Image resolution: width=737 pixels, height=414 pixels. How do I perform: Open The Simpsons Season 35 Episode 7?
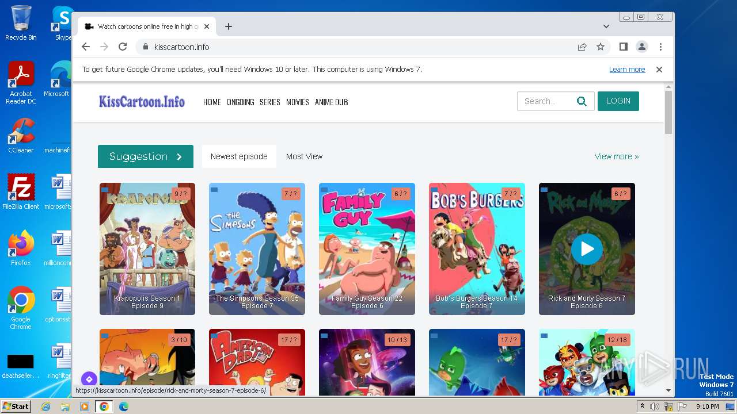(x=257, y=249)
